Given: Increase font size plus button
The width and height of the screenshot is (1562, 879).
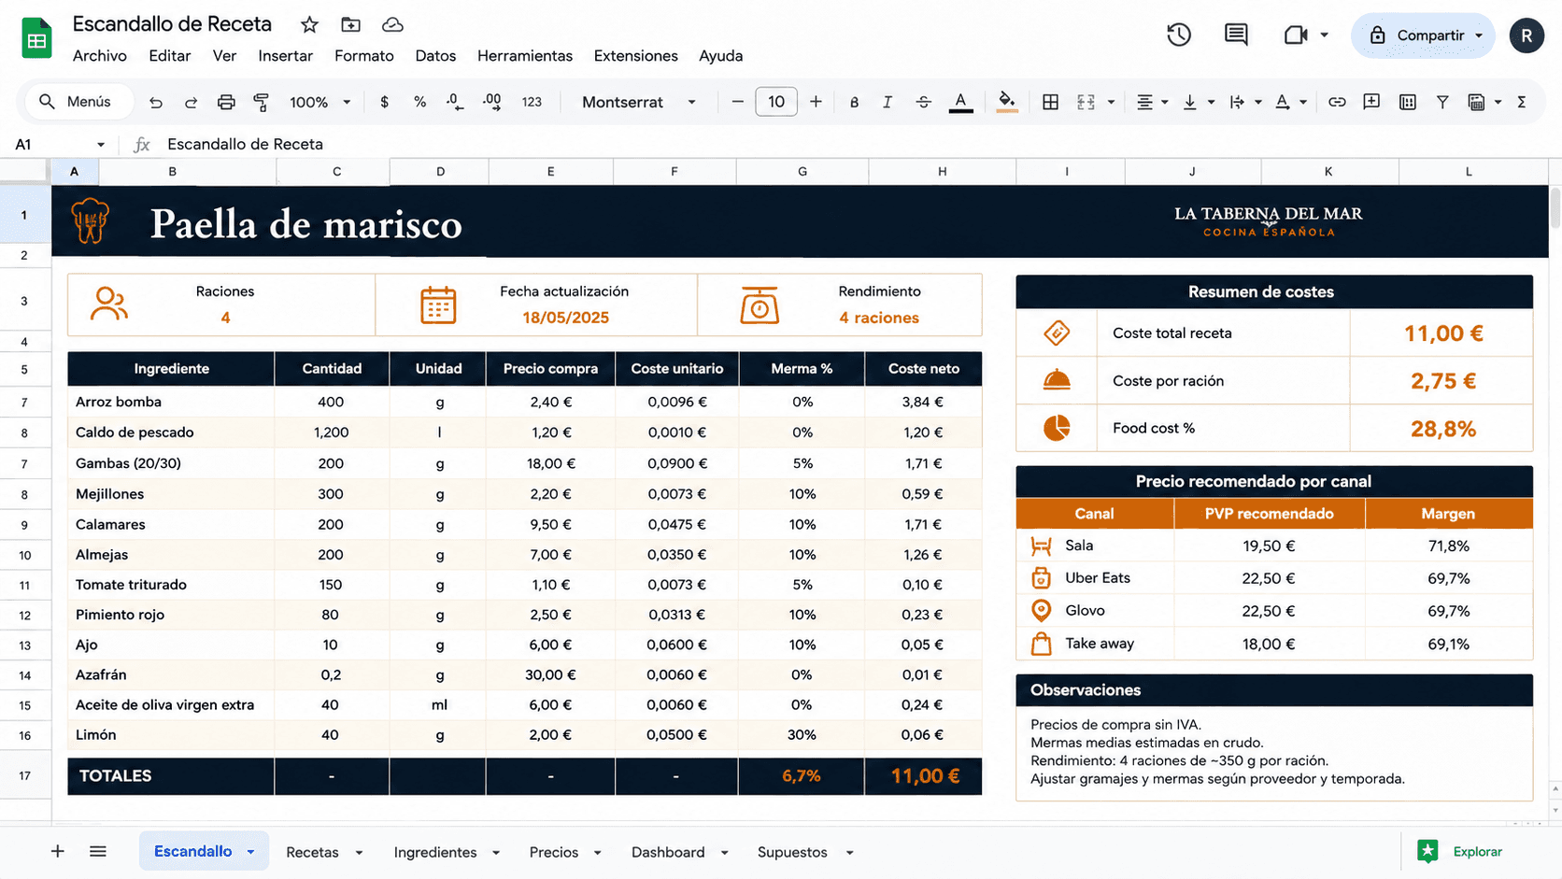Looking at the screenshot, I should [x=816, y=102].
